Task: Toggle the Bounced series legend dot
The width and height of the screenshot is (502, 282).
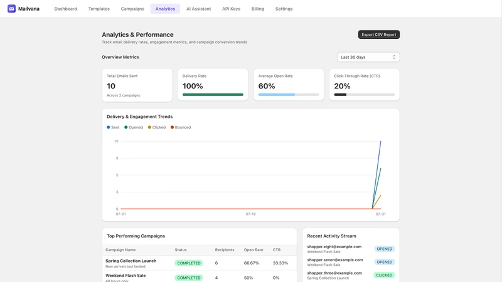Action: [172, 127]
